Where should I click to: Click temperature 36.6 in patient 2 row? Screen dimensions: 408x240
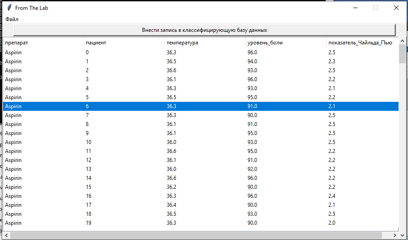point(172,70)
